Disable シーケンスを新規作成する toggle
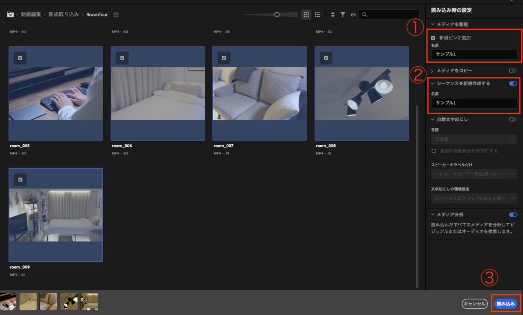The width and height of the screenshot is (523, 315). [513, 83]
